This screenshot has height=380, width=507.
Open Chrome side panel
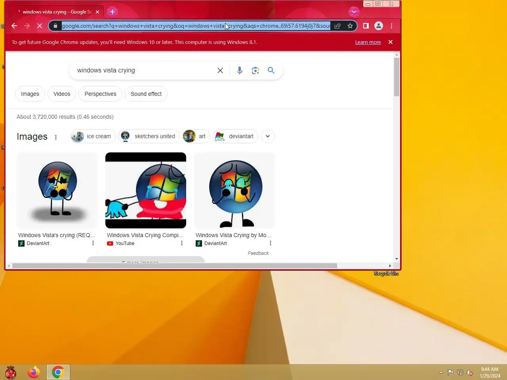pos(366,26)
